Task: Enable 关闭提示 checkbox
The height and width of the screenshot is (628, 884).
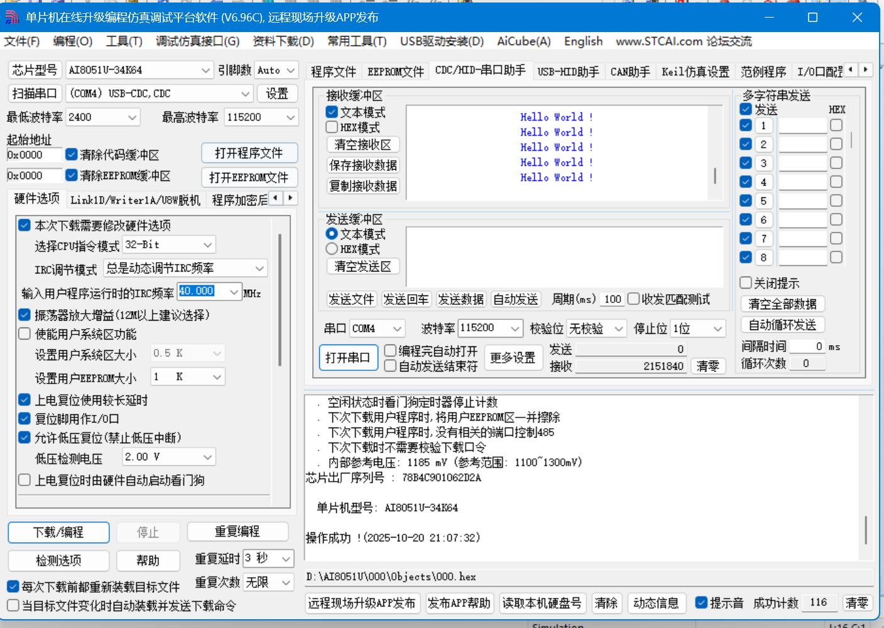Action: point(746,283)
